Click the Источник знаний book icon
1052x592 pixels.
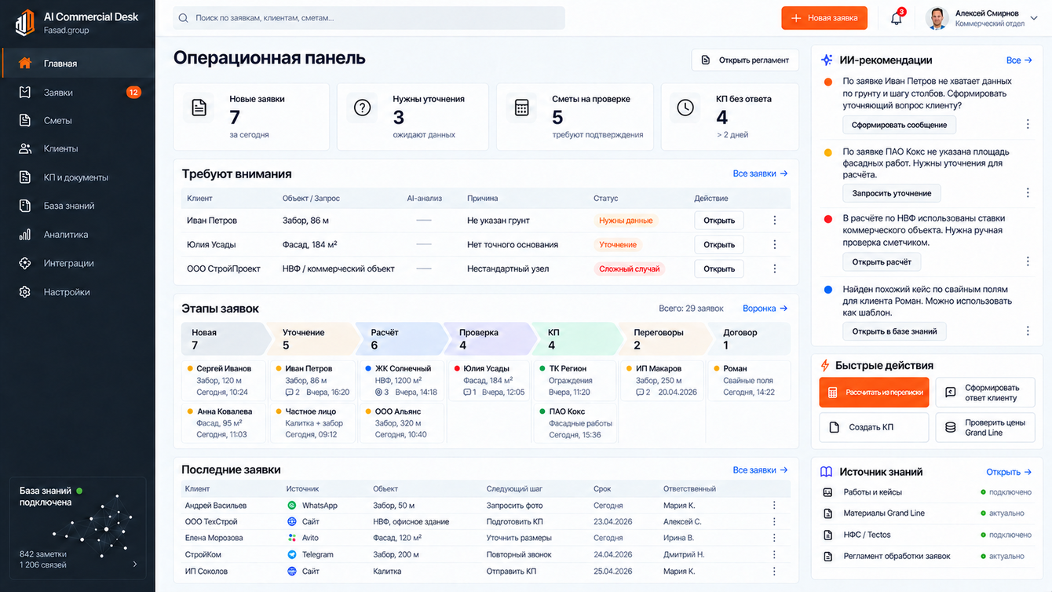pos(826,472)
